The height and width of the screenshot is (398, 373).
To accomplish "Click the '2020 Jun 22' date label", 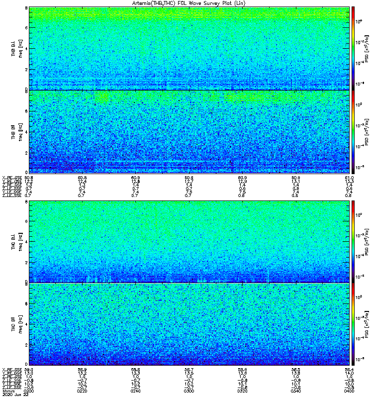I will pos(15,395).
